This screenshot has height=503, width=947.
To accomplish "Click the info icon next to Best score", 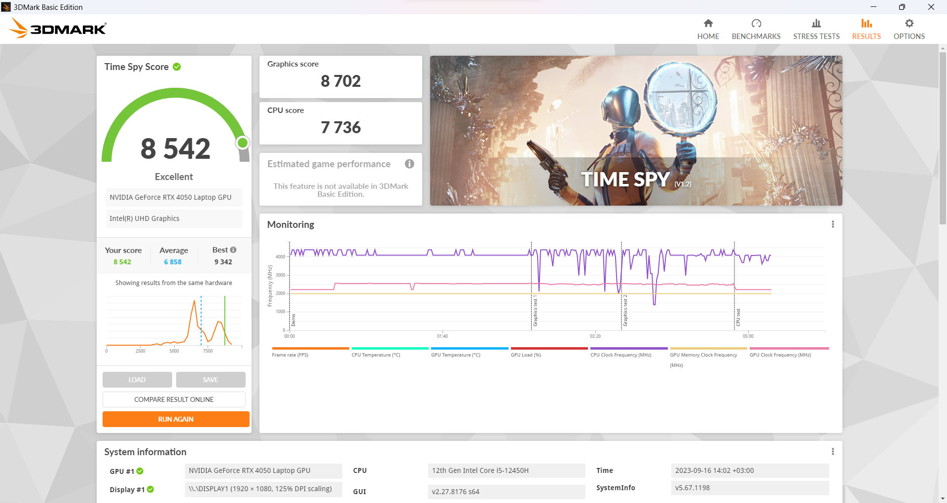I will (x=233, y=250).
